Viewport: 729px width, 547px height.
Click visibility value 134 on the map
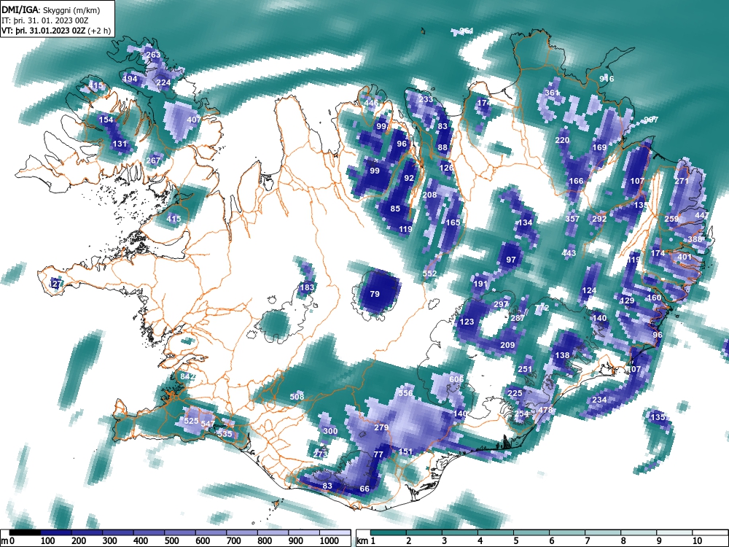pyautogui.click(x=525, y=222)
